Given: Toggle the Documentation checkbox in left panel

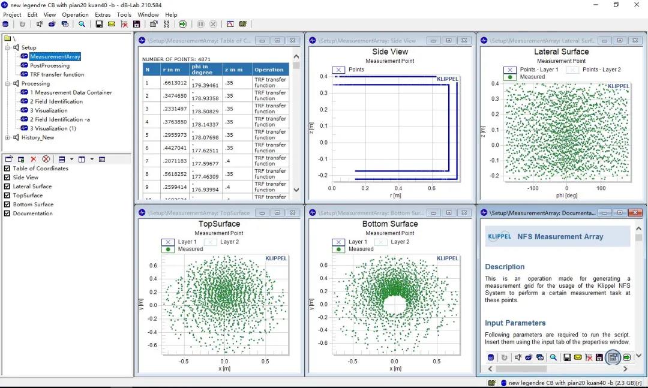Looking at the screenshot, I should point(7,213).
